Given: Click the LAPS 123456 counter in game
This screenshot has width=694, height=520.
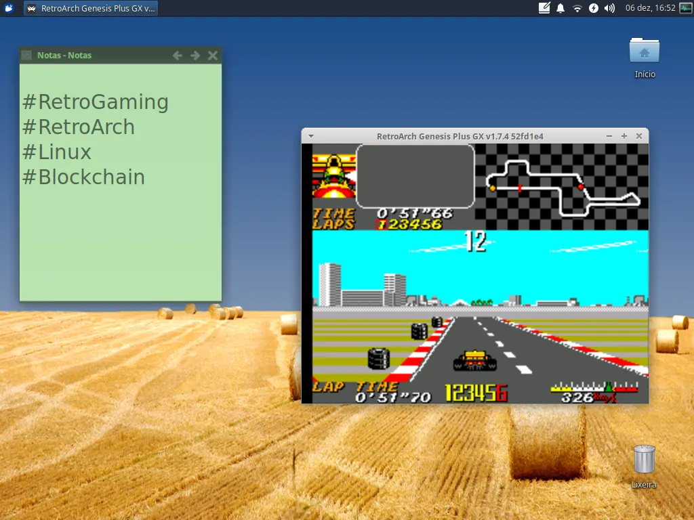Looking at the screenshot, I should [x=377, y=224].
